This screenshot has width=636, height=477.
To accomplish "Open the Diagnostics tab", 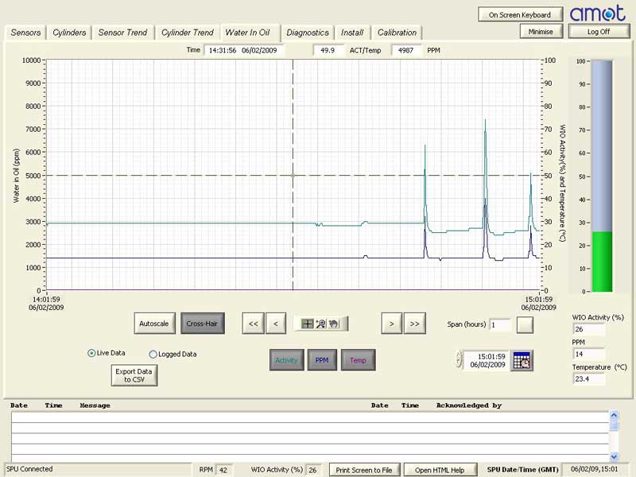I will (308, 33).
